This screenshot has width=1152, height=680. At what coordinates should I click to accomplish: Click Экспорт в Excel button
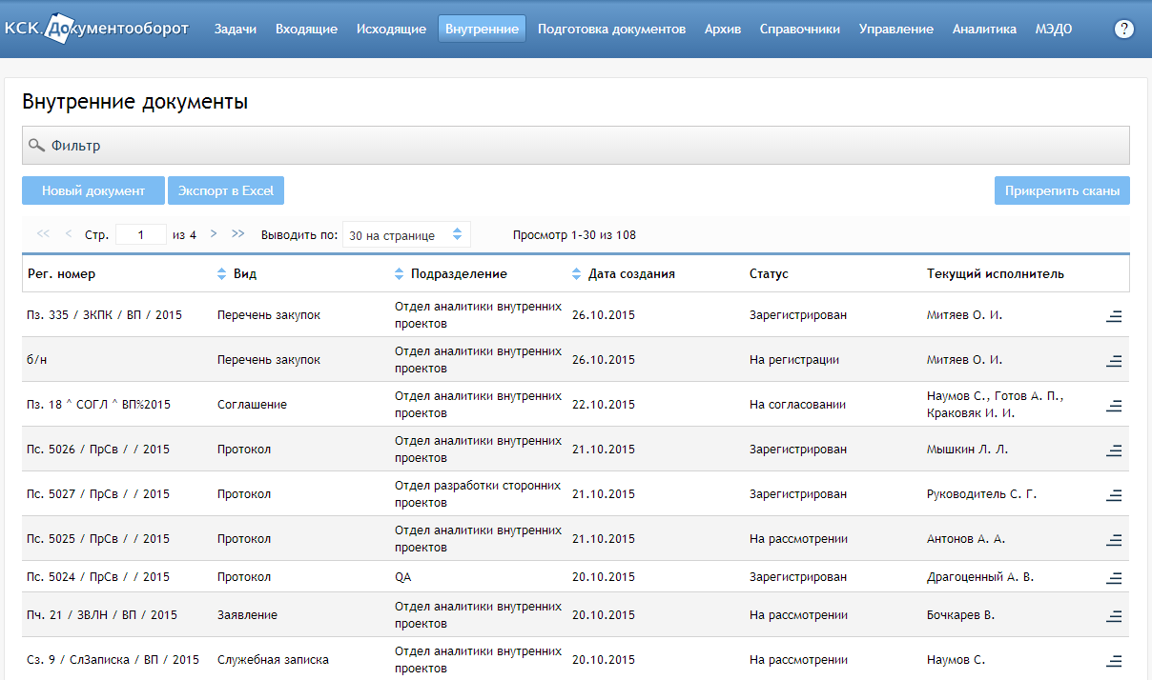pos(226,190)
